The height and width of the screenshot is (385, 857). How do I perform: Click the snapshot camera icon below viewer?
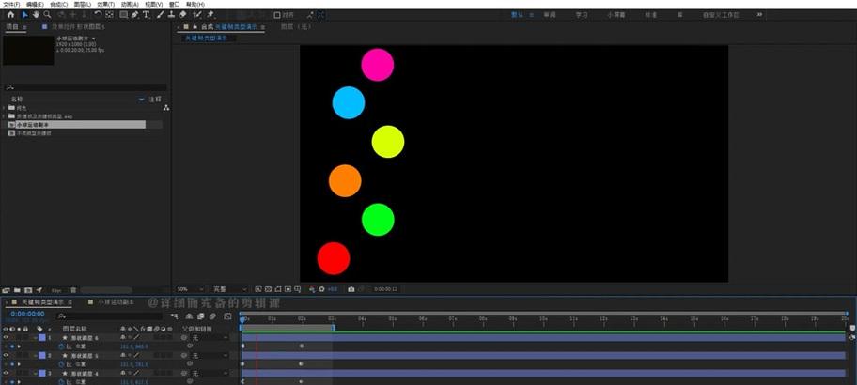351,289
